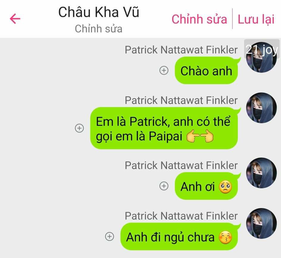The image size is (281, 258).
Task: Select the "Anh ơi" message bubble
Action: 206,186
